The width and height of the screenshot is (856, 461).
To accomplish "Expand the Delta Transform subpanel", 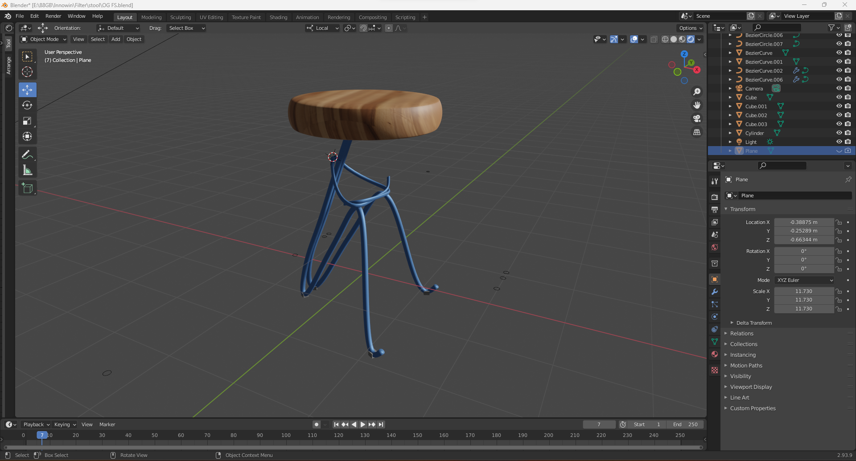I will pyautogui.click(x=754, y=323).
